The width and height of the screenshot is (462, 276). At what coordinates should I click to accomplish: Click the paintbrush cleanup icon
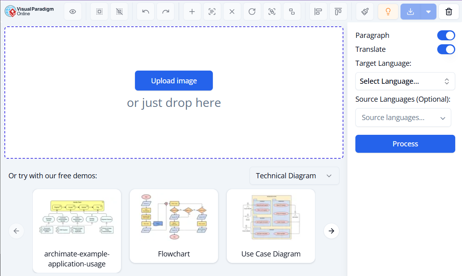pos(365,12)
